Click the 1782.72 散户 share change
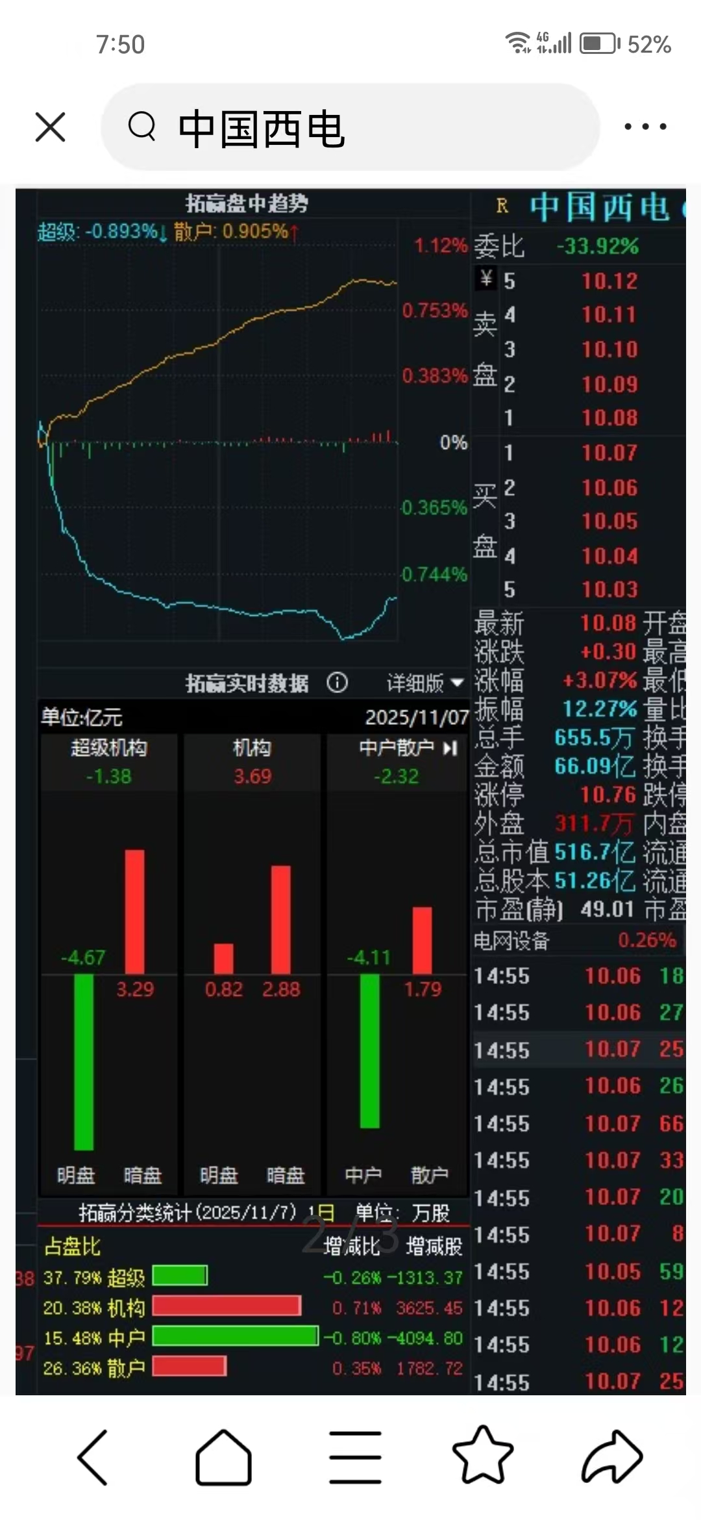Screen dimensions: 701x1520 429,1367
